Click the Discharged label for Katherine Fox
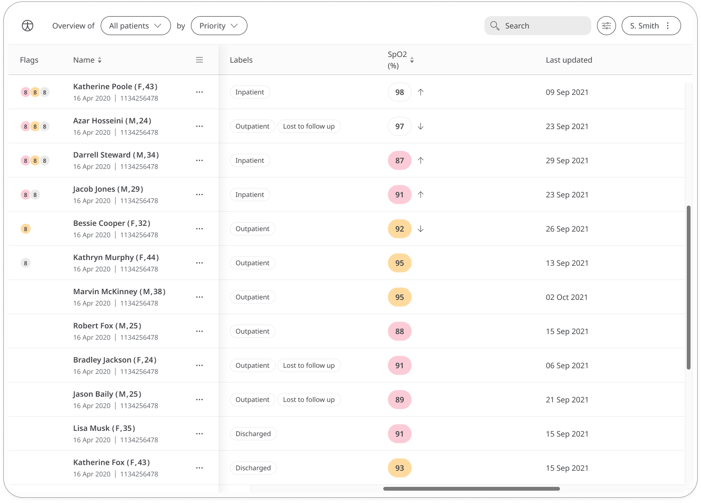 point(253,468)
